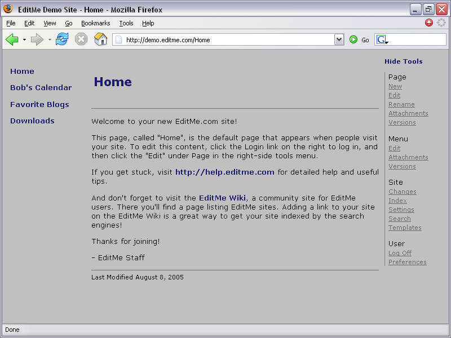Click the red Adblock icon in menu bar

click(x=429, y=23)
